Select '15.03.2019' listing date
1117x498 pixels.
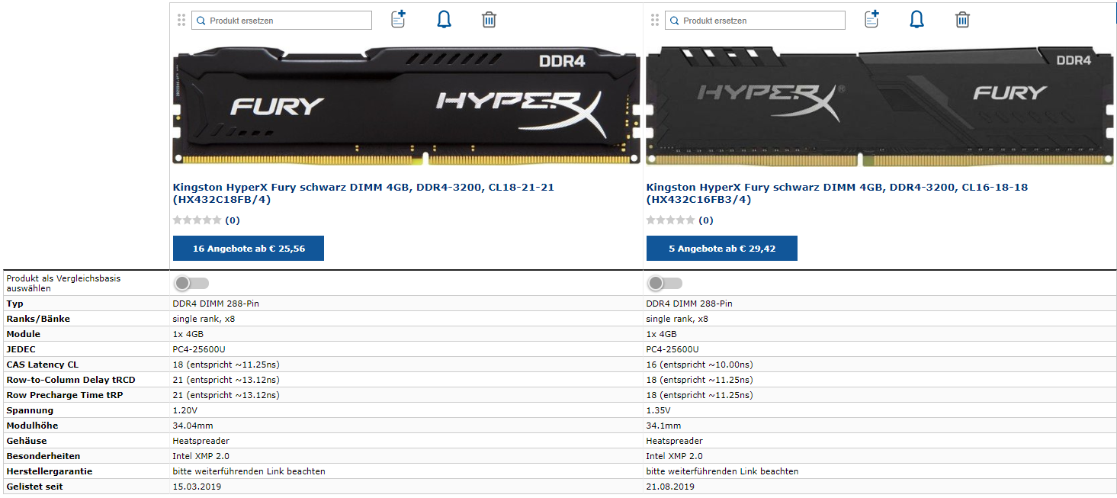[197, 487]
